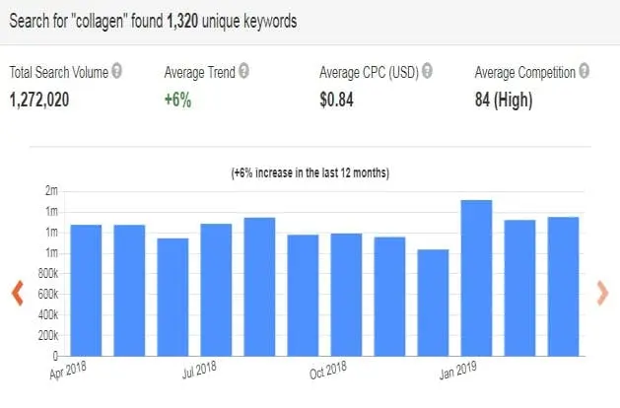The image size is (620, 408).
Task: Click the Average Competition info icon
Action: [x=584, y=71]
